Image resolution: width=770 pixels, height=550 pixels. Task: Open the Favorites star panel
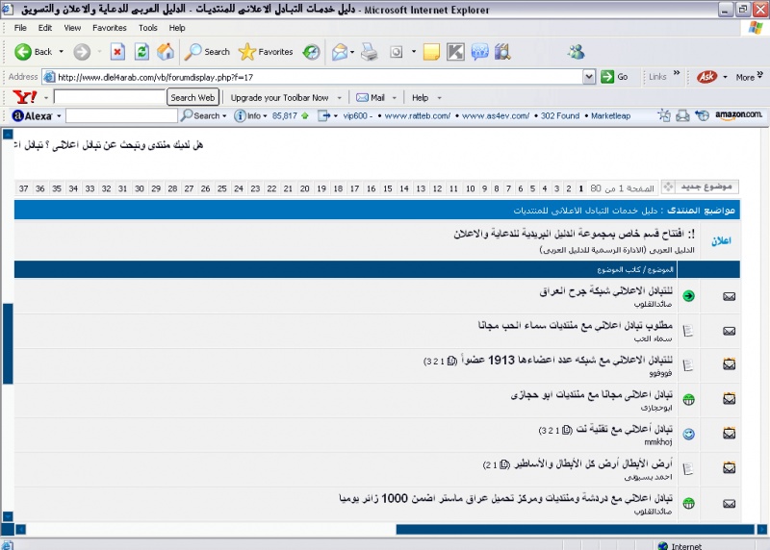[266, 52]
